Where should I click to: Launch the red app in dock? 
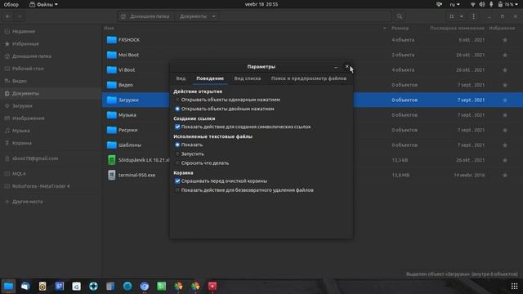[212, 286]
